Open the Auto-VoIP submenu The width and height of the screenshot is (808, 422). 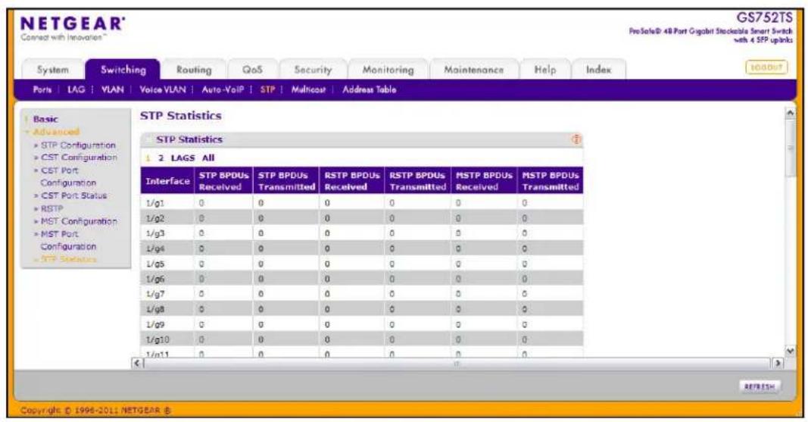click(223, 89)
